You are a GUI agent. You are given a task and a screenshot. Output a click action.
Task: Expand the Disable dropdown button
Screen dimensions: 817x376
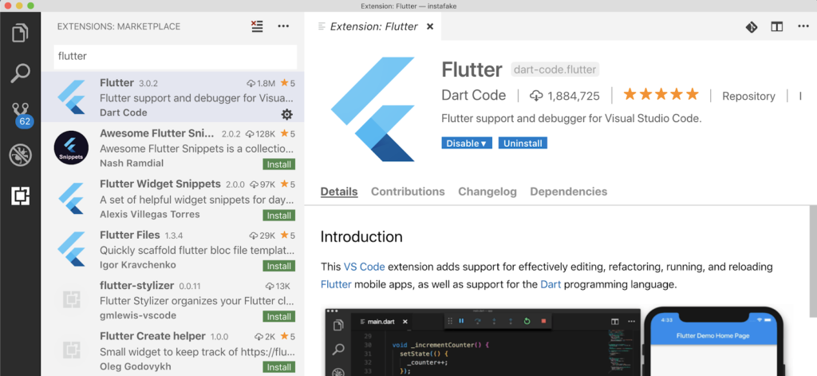pyautogui.click(x=466, y=144)
